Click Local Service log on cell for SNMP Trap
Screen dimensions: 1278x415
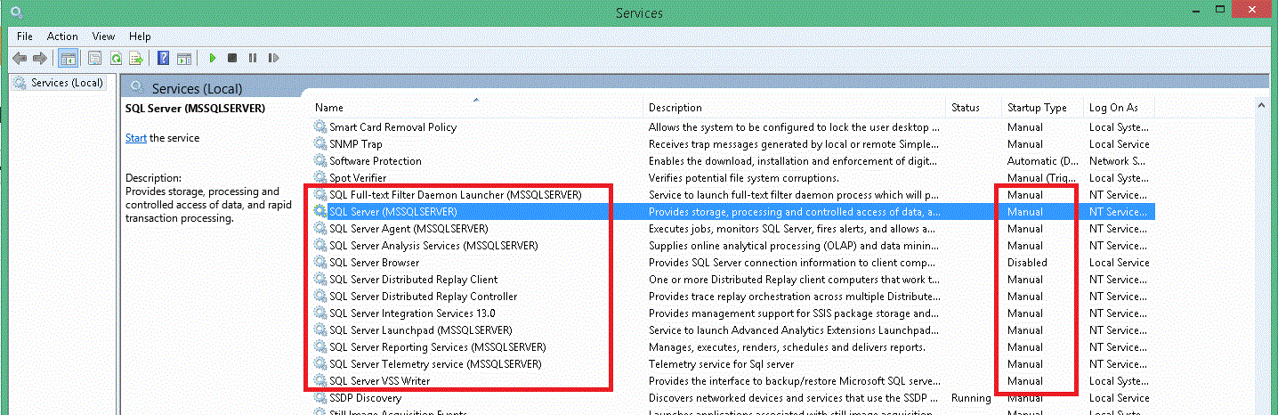[1119, 144]
